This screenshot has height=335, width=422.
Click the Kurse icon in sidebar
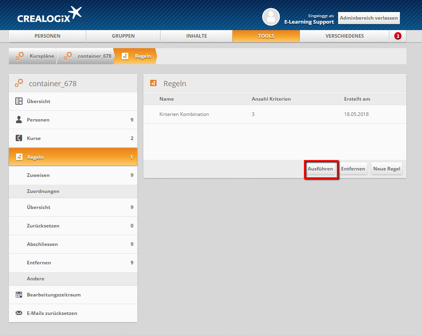[x=19, y=138]
